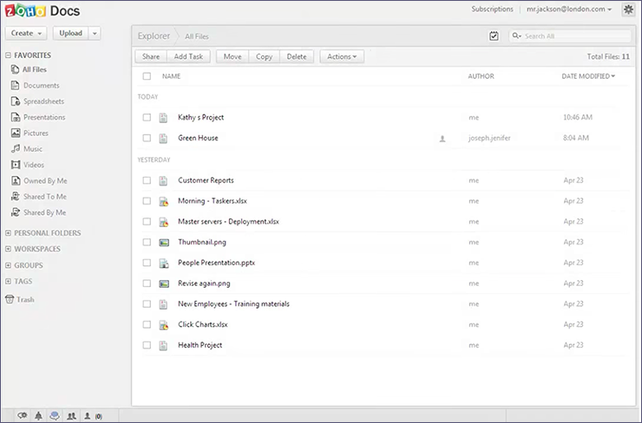
Task: Open the Pictures category in sidebar
Action: coord(35,133)
